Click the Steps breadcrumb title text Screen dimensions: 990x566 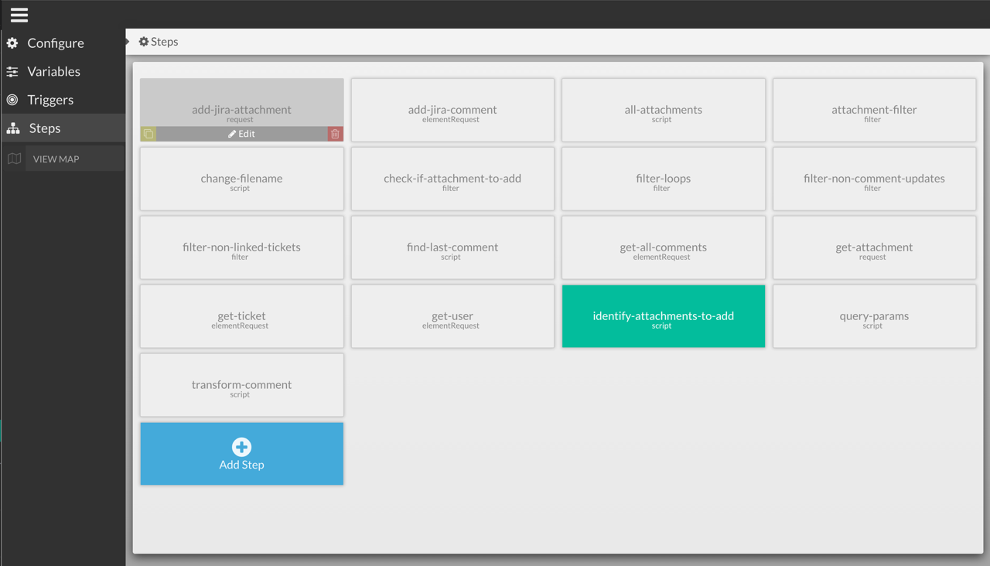point(164,42)
